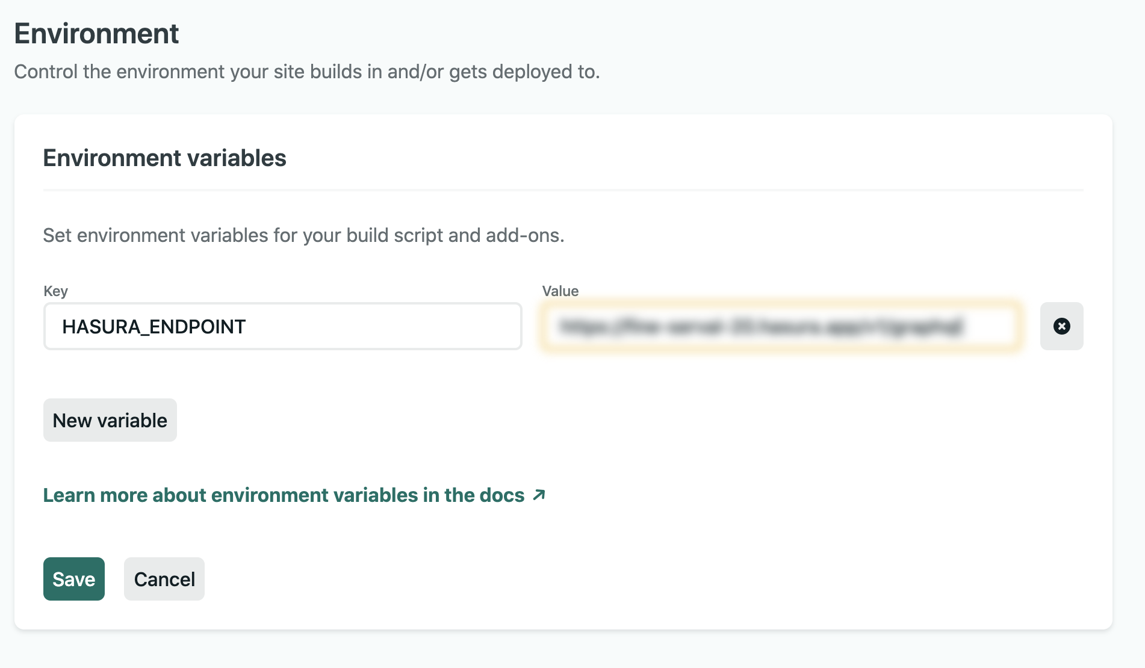
Task: Click inside the Key field showing HASURA_ENDPOINT
Action: tap(282, 326)
